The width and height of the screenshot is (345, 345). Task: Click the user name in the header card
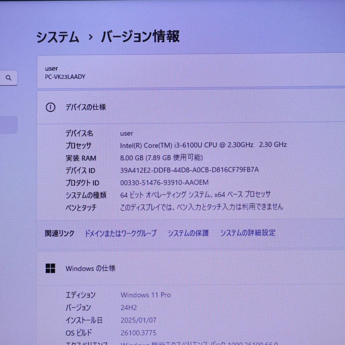click(51, 68)
